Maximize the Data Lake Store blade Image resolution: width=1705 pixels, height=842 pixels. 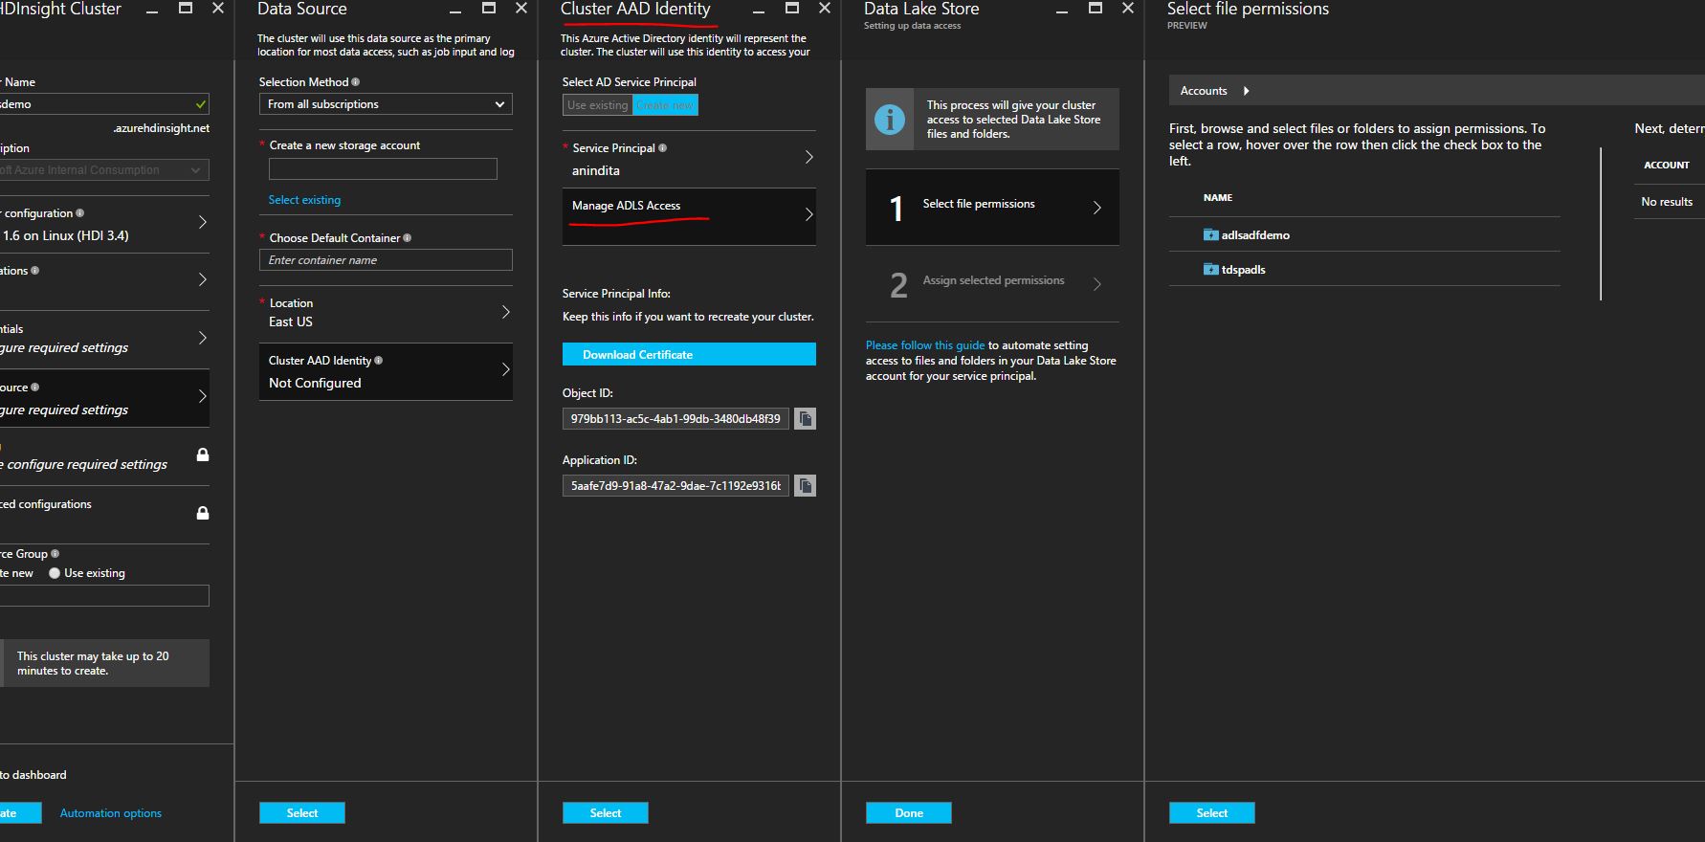tap(1096, 9)
